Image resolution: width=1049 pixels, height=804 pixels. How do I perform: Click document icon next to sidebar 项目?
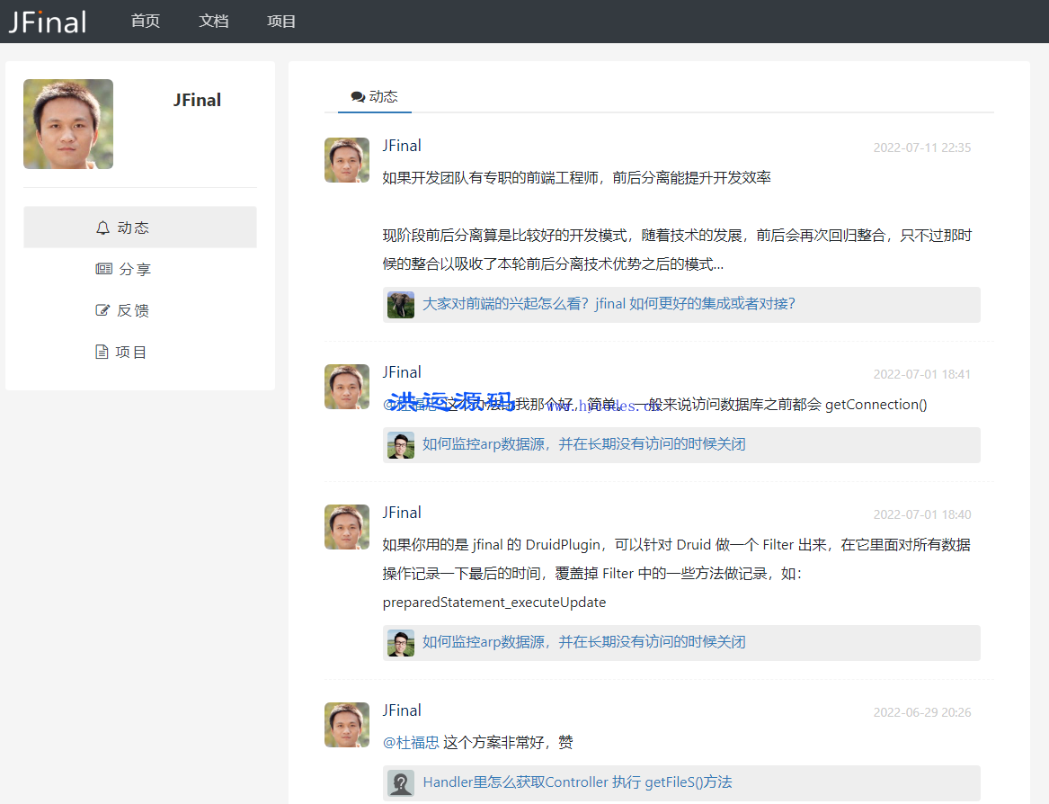click(102, 353)
